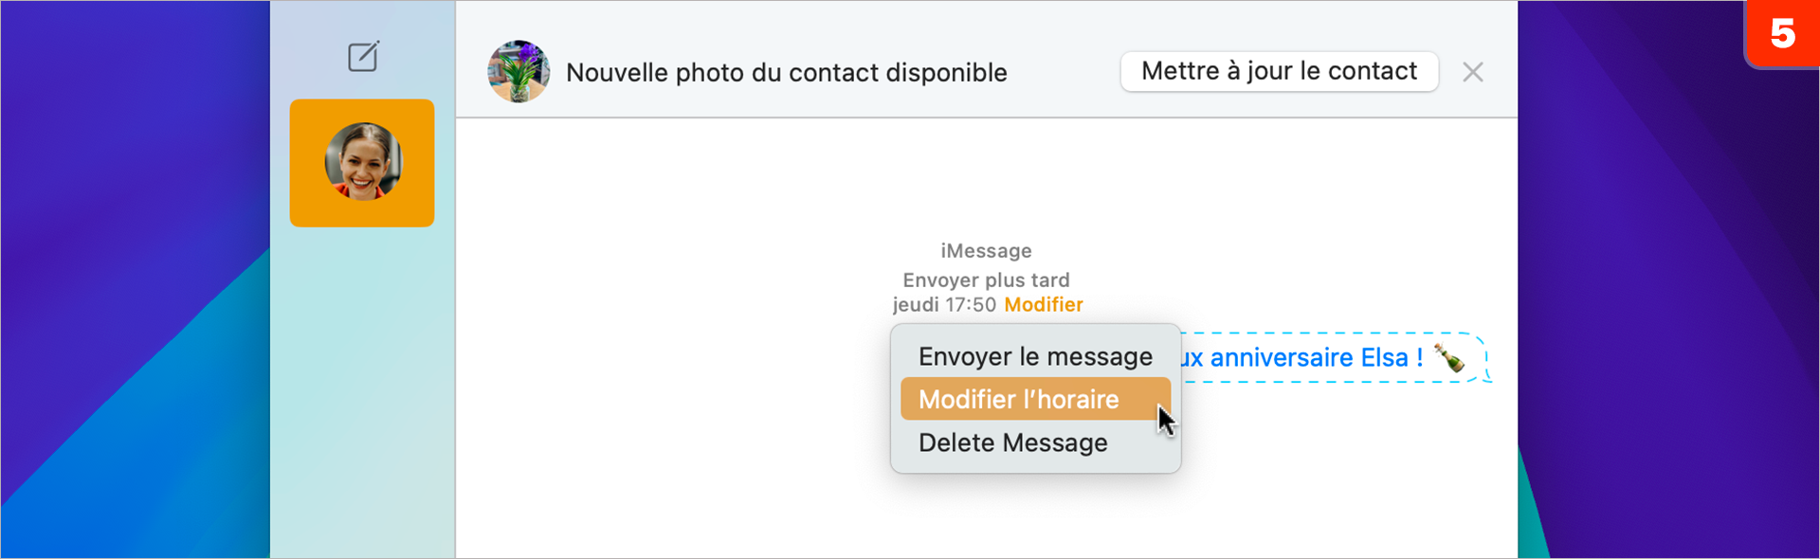The width and height of the screenshot is (1820, 559).
Task: Click the Mettre à jour le contact button
Action: click(1279, 71)
